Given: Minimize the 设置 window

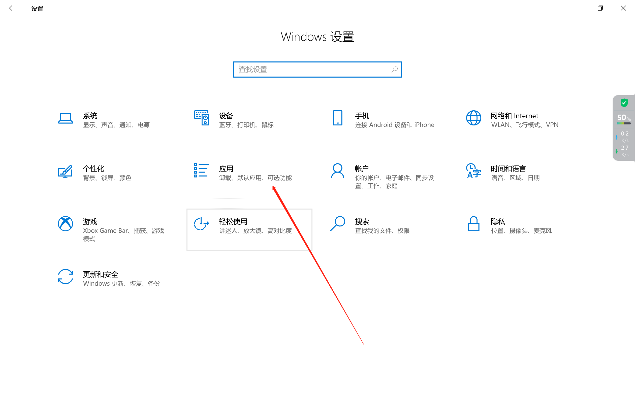Looking at the screenshot, I should coord(577,8).
